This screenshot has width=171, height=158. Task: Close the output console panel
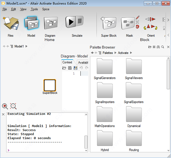(3, 114)
